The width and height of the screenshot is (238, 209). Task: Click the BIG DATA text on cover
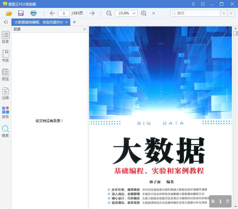point(160,123)
